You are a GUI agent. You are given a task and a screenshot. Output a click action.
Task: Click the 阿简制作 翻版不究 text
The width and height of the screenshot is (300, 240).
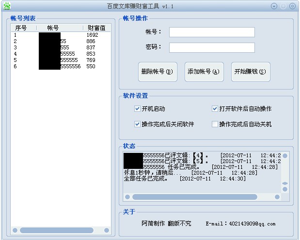(x=166, y=224)
